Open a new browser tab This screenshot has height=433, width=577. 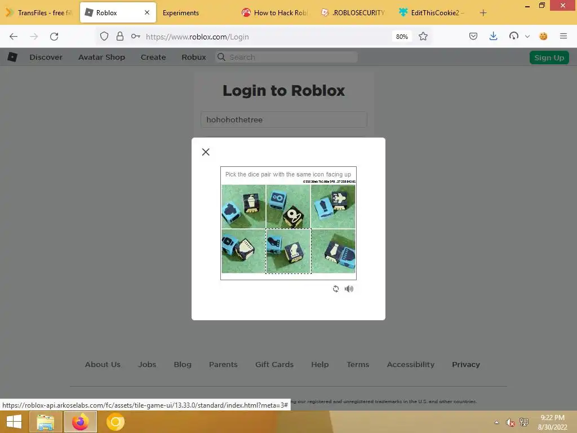coord(483,13)
